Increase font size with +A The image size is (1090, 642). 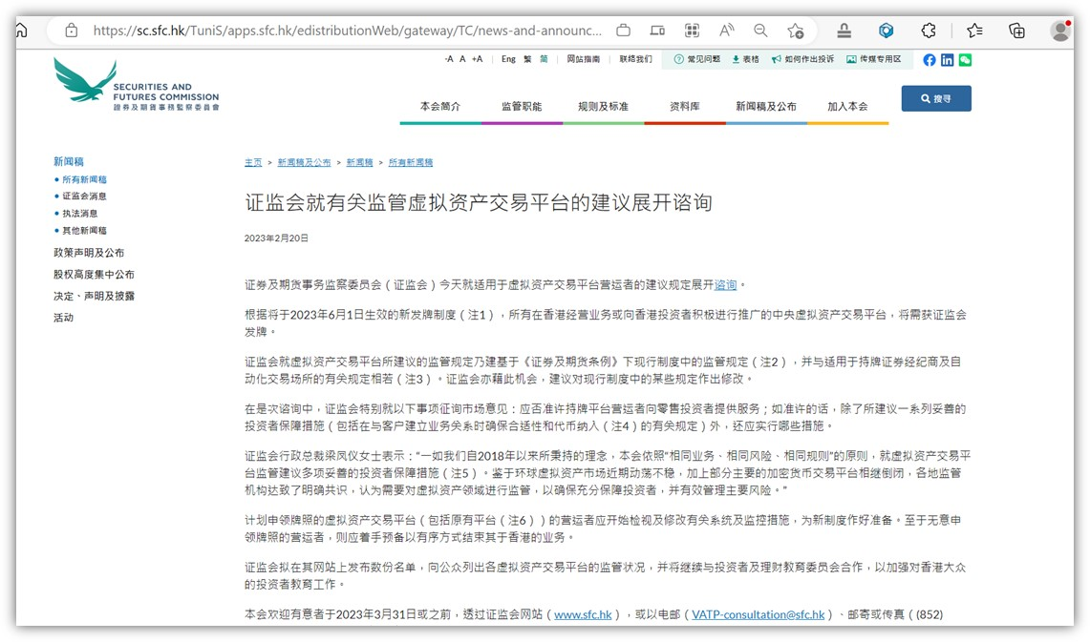[x=477, y=59]
